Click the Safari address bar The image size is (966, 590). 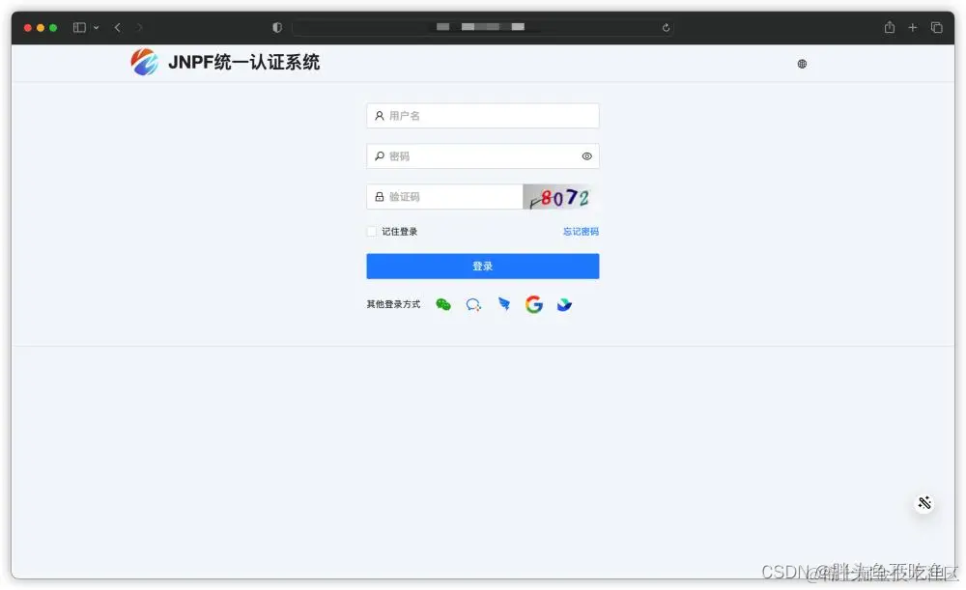click(x=481, y=27)
